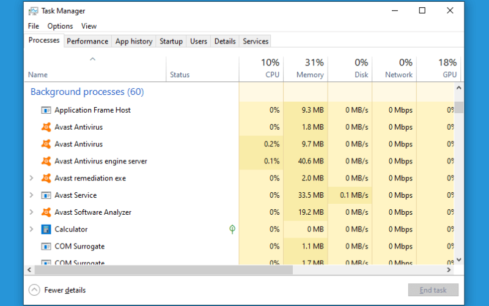The image size is (489, 306).
Task: Sort by the Name column header
Action: click(x=95, y=69)
